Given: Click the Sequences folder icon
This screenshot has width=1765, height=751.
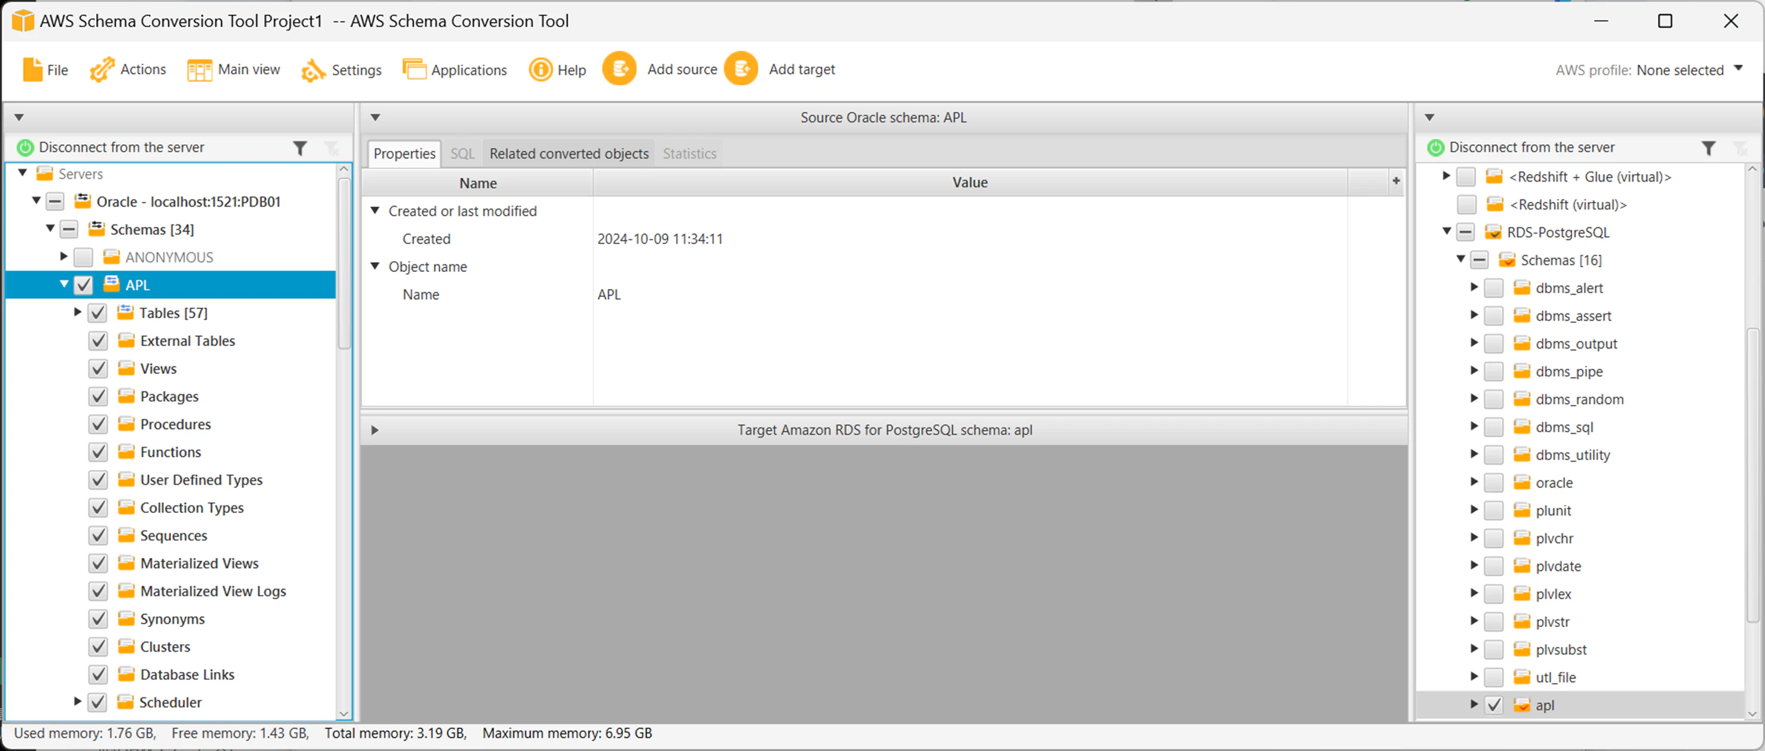Looking at the screenshot, I should pyautogui.click(x=126, y=535).
